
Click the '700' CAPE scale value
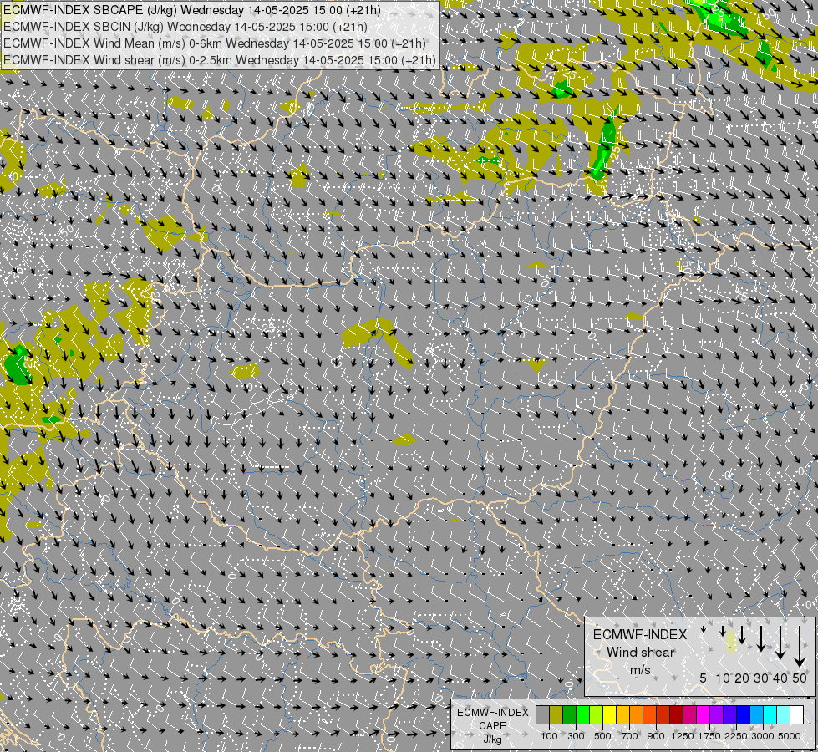coord(630,736)
